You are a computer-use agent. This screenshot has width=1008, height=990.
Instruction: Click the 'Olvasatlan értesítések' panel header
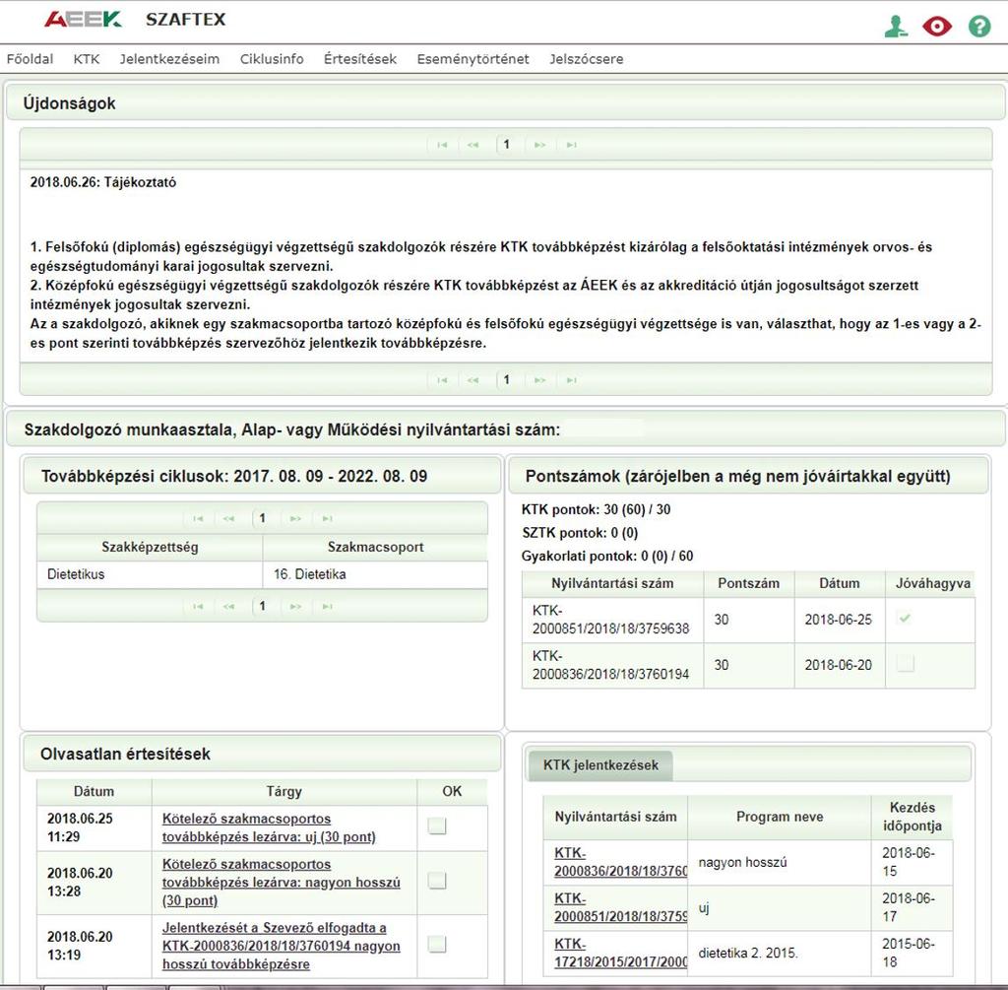[x=262, y=754]
